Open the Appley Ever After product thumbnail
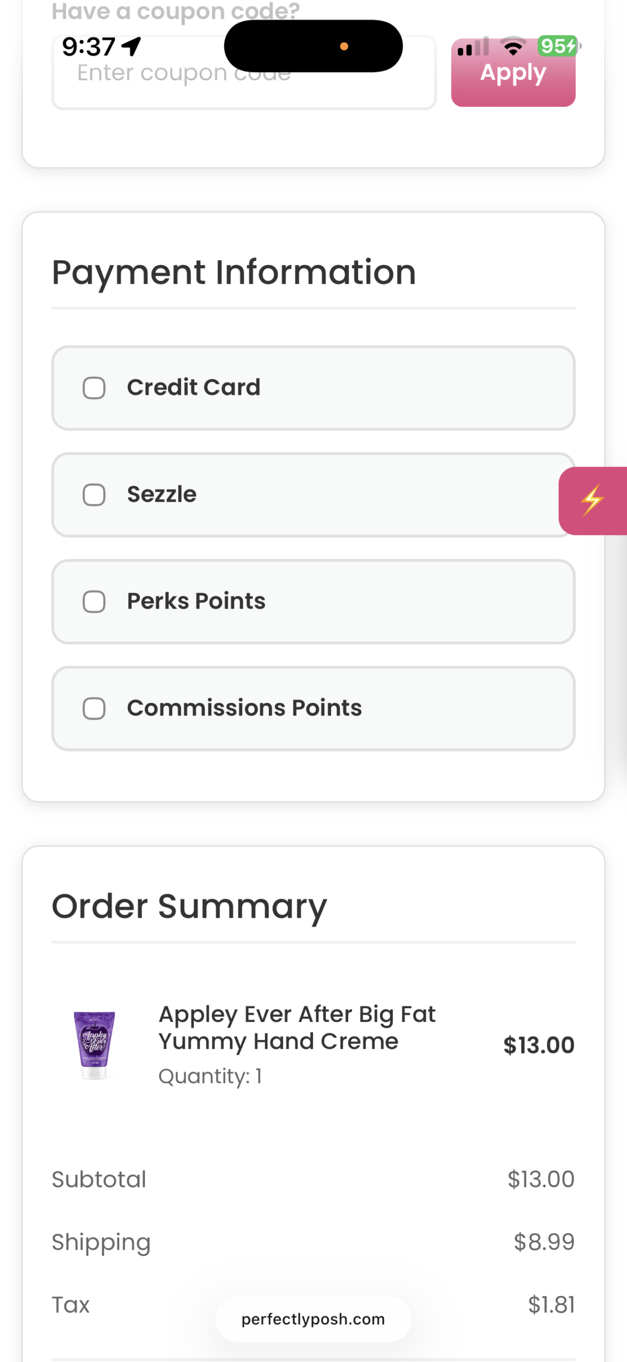The image size is (627, 1362). (94, 1045)
